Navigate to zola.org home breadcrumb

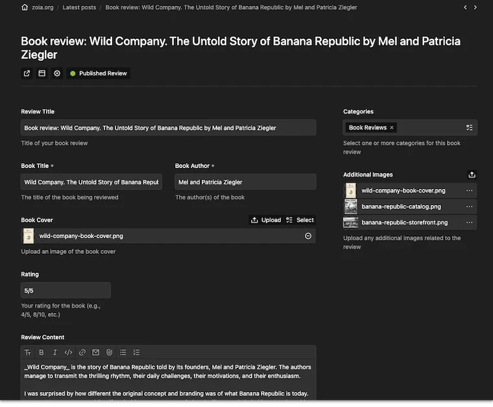tap(41, 8)
